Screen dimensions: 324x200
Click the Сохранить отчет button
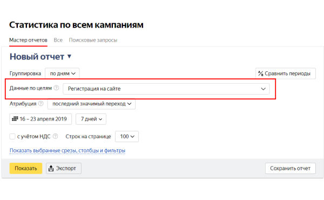click(x=291, y=168)
